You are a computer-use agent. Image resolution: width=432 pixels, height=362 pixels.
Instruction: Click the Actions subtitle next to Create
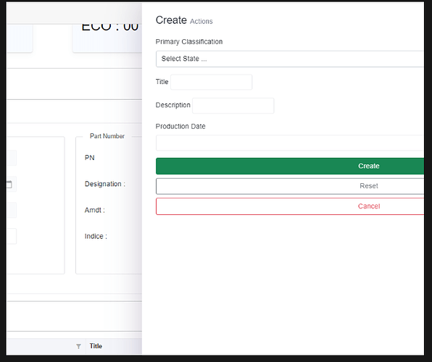point(201,22)
